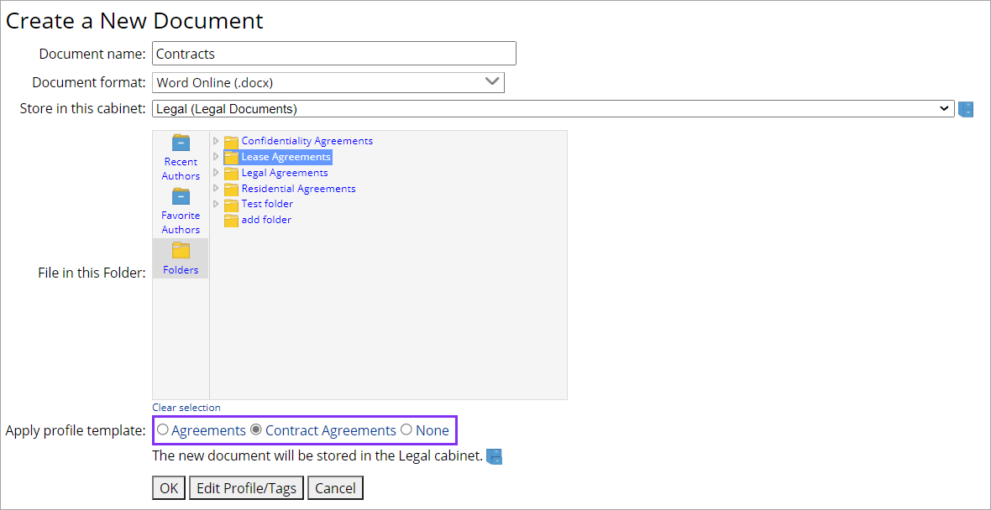991x510 pixels.
Task: Click the Test folder icon
Action: pos(230,204)
